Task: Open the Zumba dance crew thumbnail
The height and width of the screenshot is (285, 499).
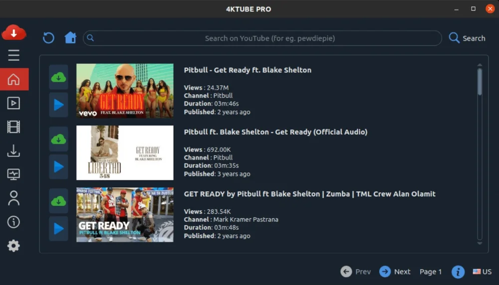Action: (125, 215)
